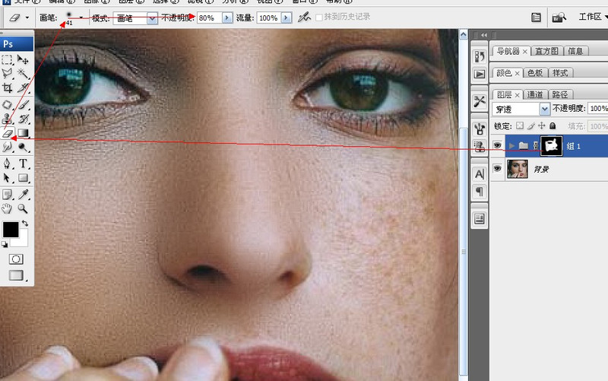The image size is (608, 381).
Task: Switch to the 通道 tab
Action: tap(535, 94)
